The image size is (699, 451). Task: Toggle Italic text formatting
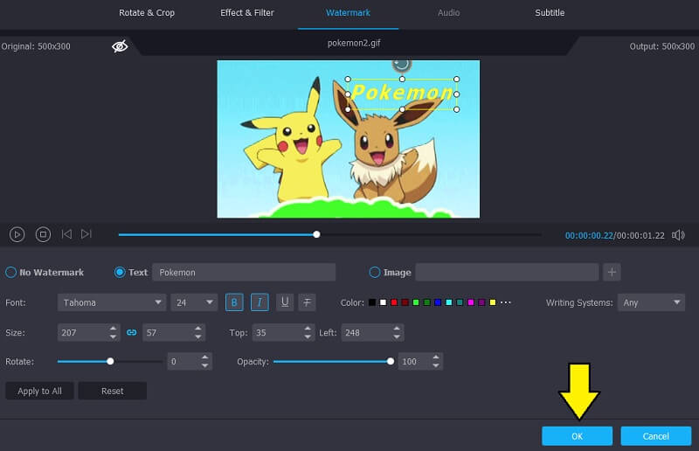pyautogui.click(x=260, y=302)
